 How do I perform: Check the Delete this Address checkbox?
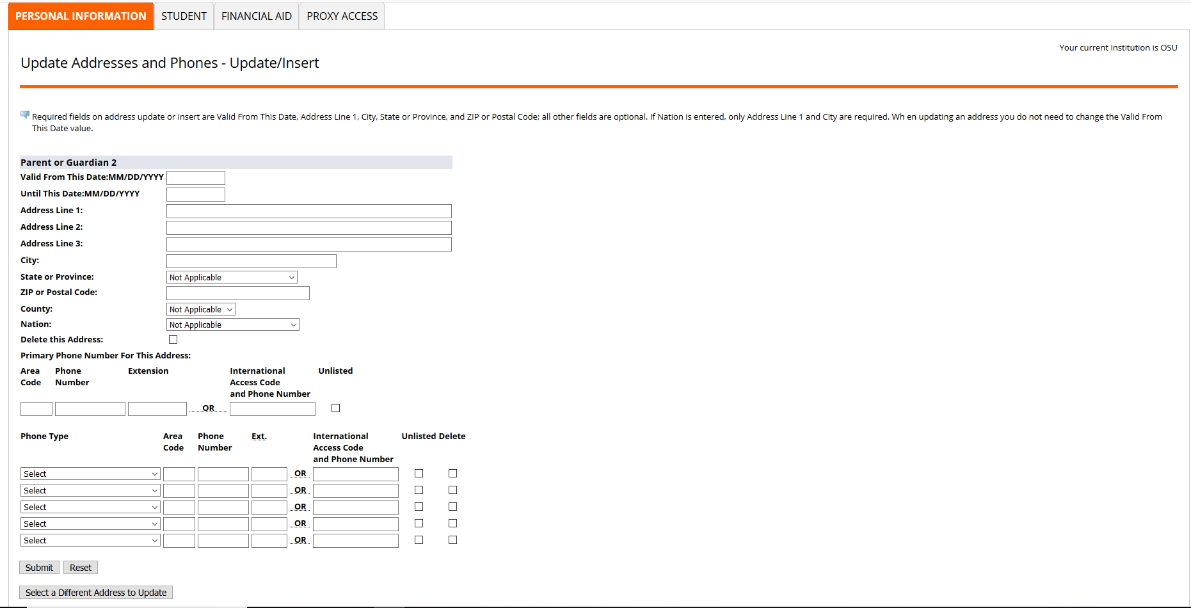pyautogui.click(x=173, y=339)
